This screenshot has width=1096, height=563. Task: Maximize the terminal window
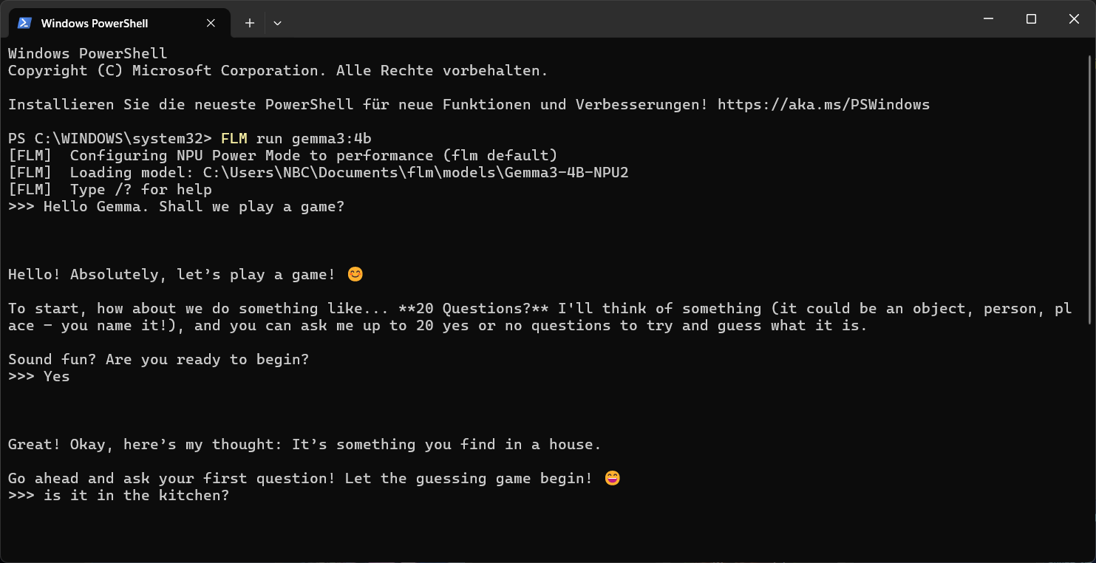1031,19
